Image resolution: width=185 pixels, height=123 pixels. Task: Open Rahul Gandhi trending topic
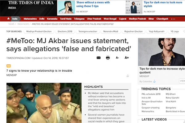click(x=172, y=98)
